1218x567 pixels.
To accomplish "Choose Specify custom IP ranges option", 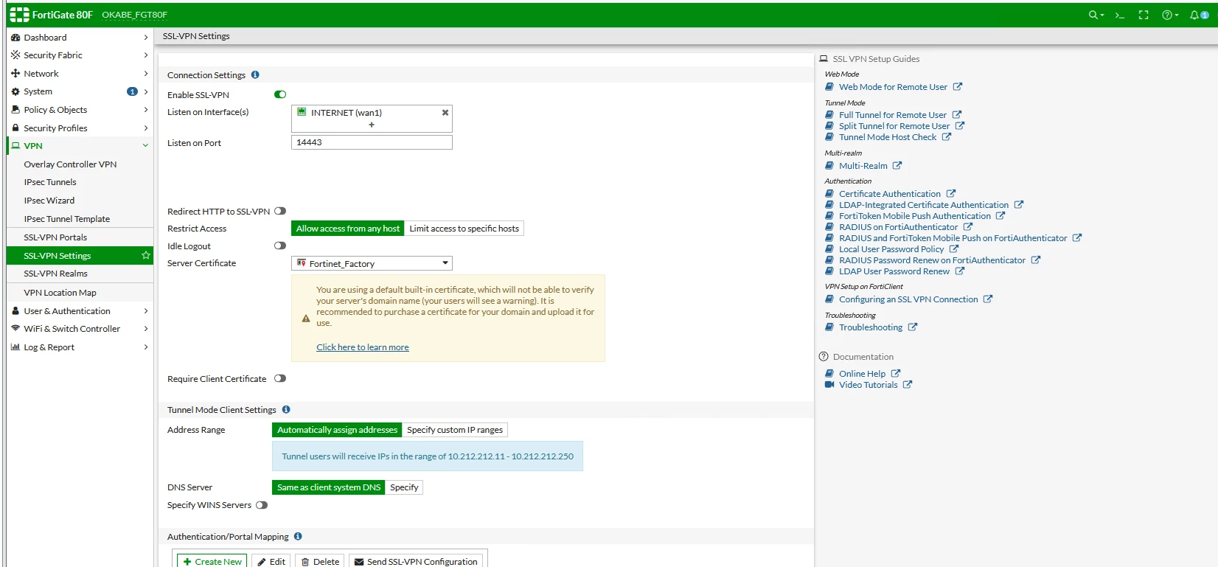I will (x=455, y=430).
